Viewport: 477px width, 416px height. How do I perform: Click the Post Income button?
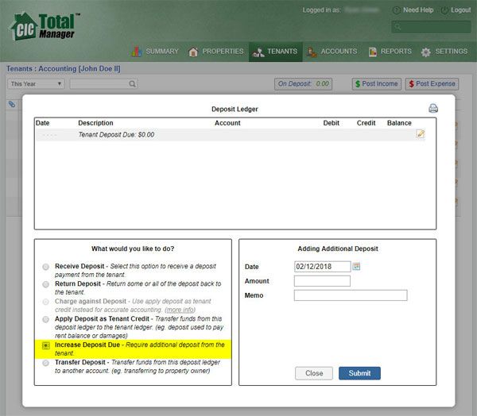377,84
